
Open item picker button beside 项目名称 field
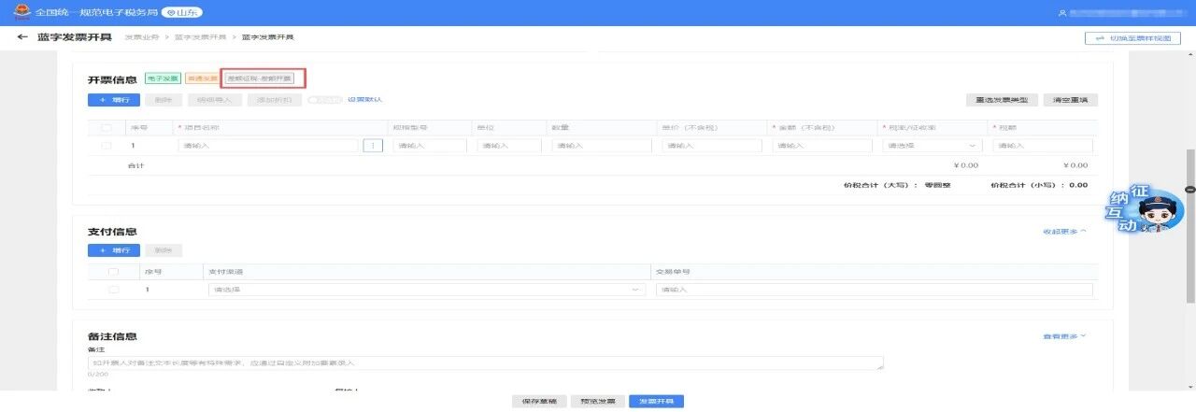(x=373, y=146)
